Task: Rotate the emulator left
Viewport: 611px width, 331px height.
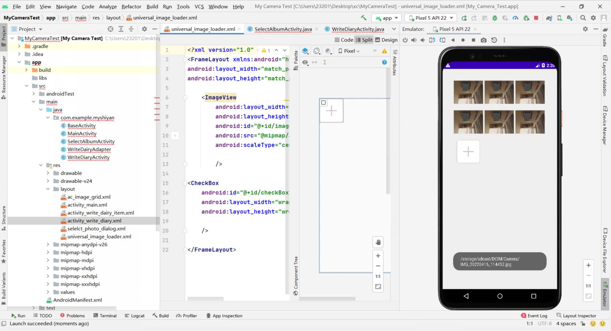Action: (432, 40)
